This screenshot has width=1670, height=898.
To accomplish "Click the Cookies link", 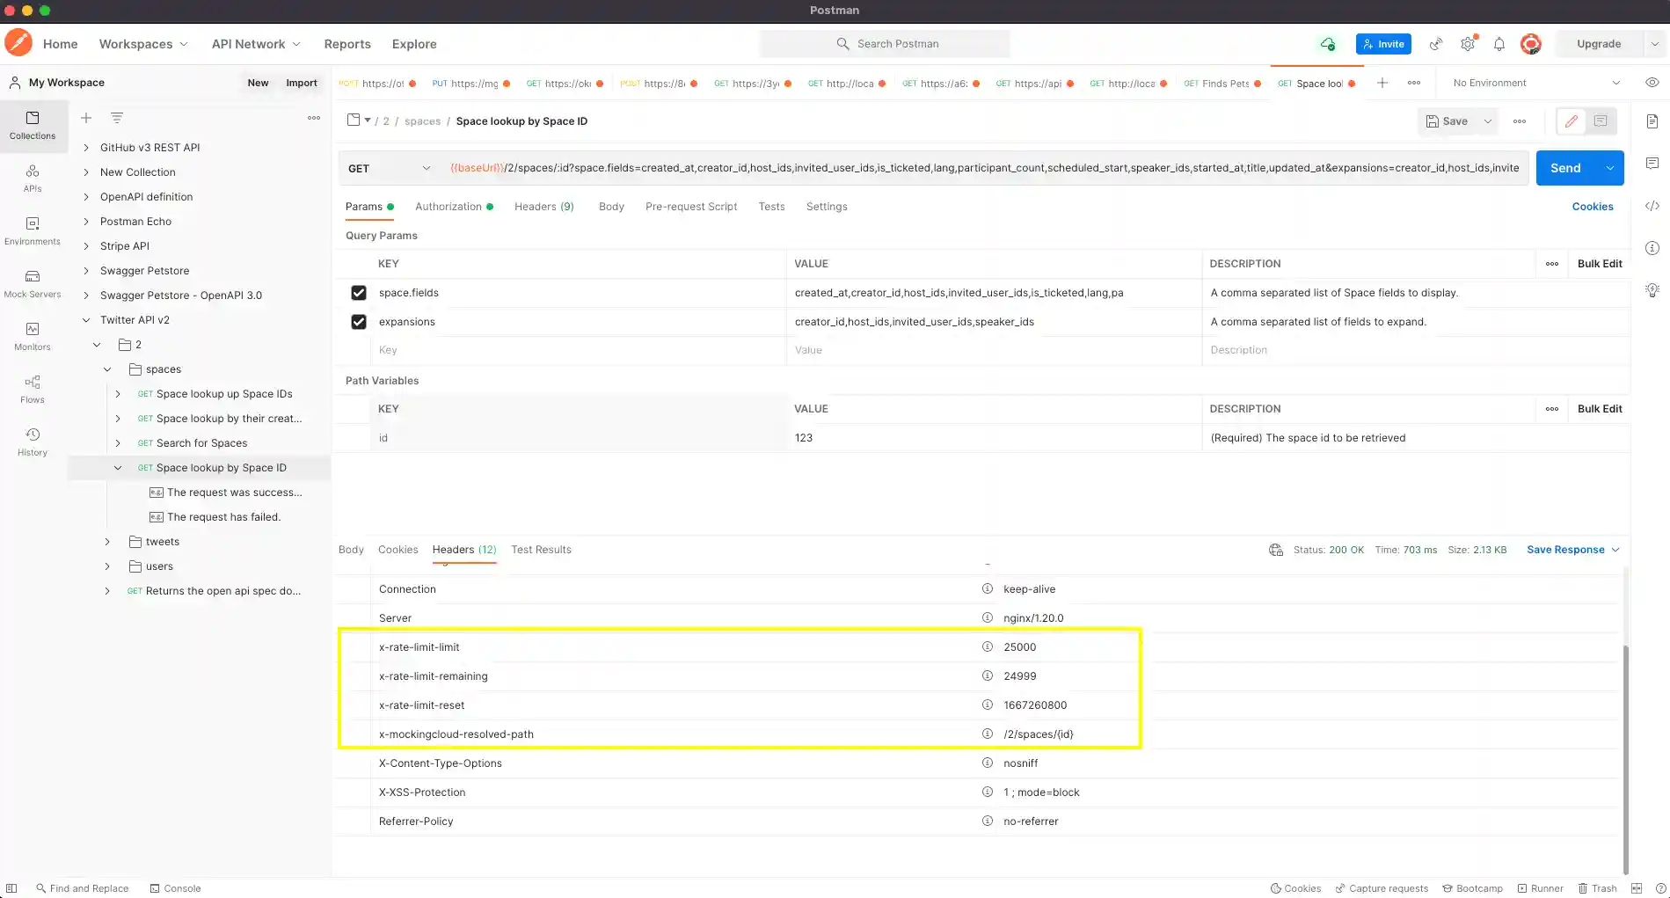I will tap(1592, 207).
